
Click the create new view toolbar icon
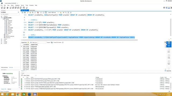pos(16,8)
